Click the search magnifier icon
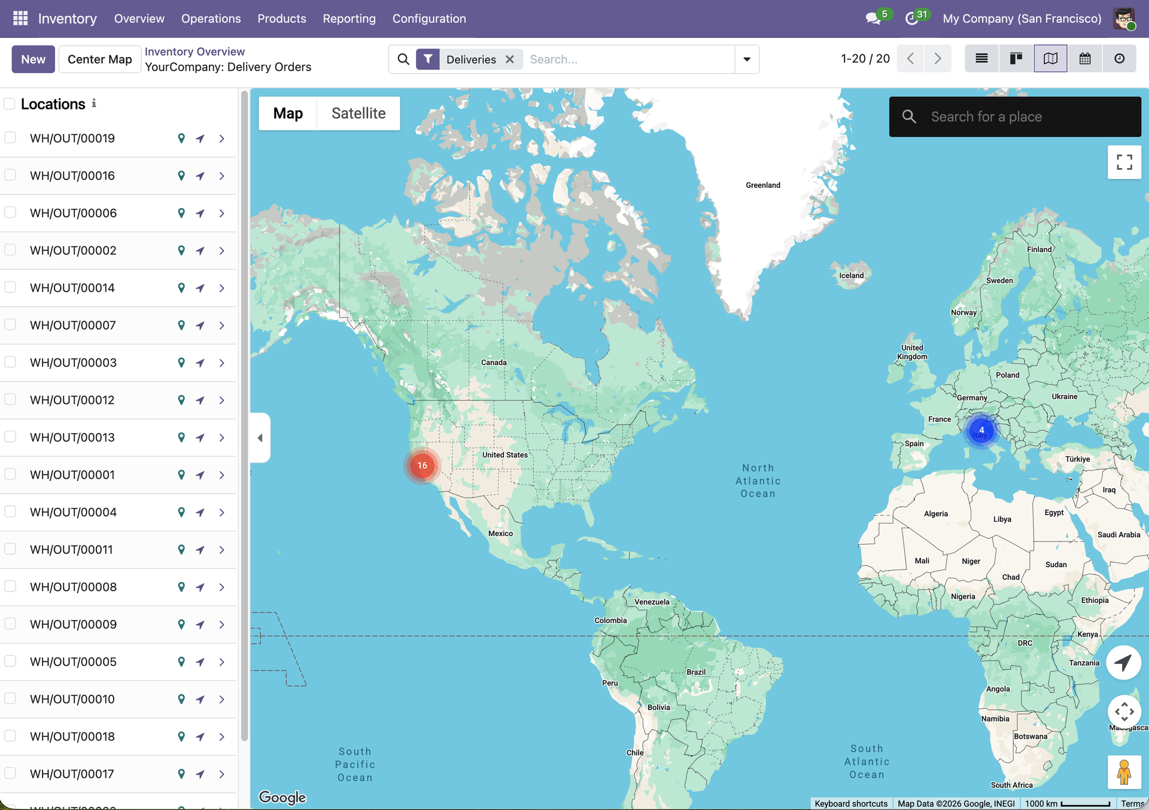Viewport: 1149px width, 810px height. point(403,59)
